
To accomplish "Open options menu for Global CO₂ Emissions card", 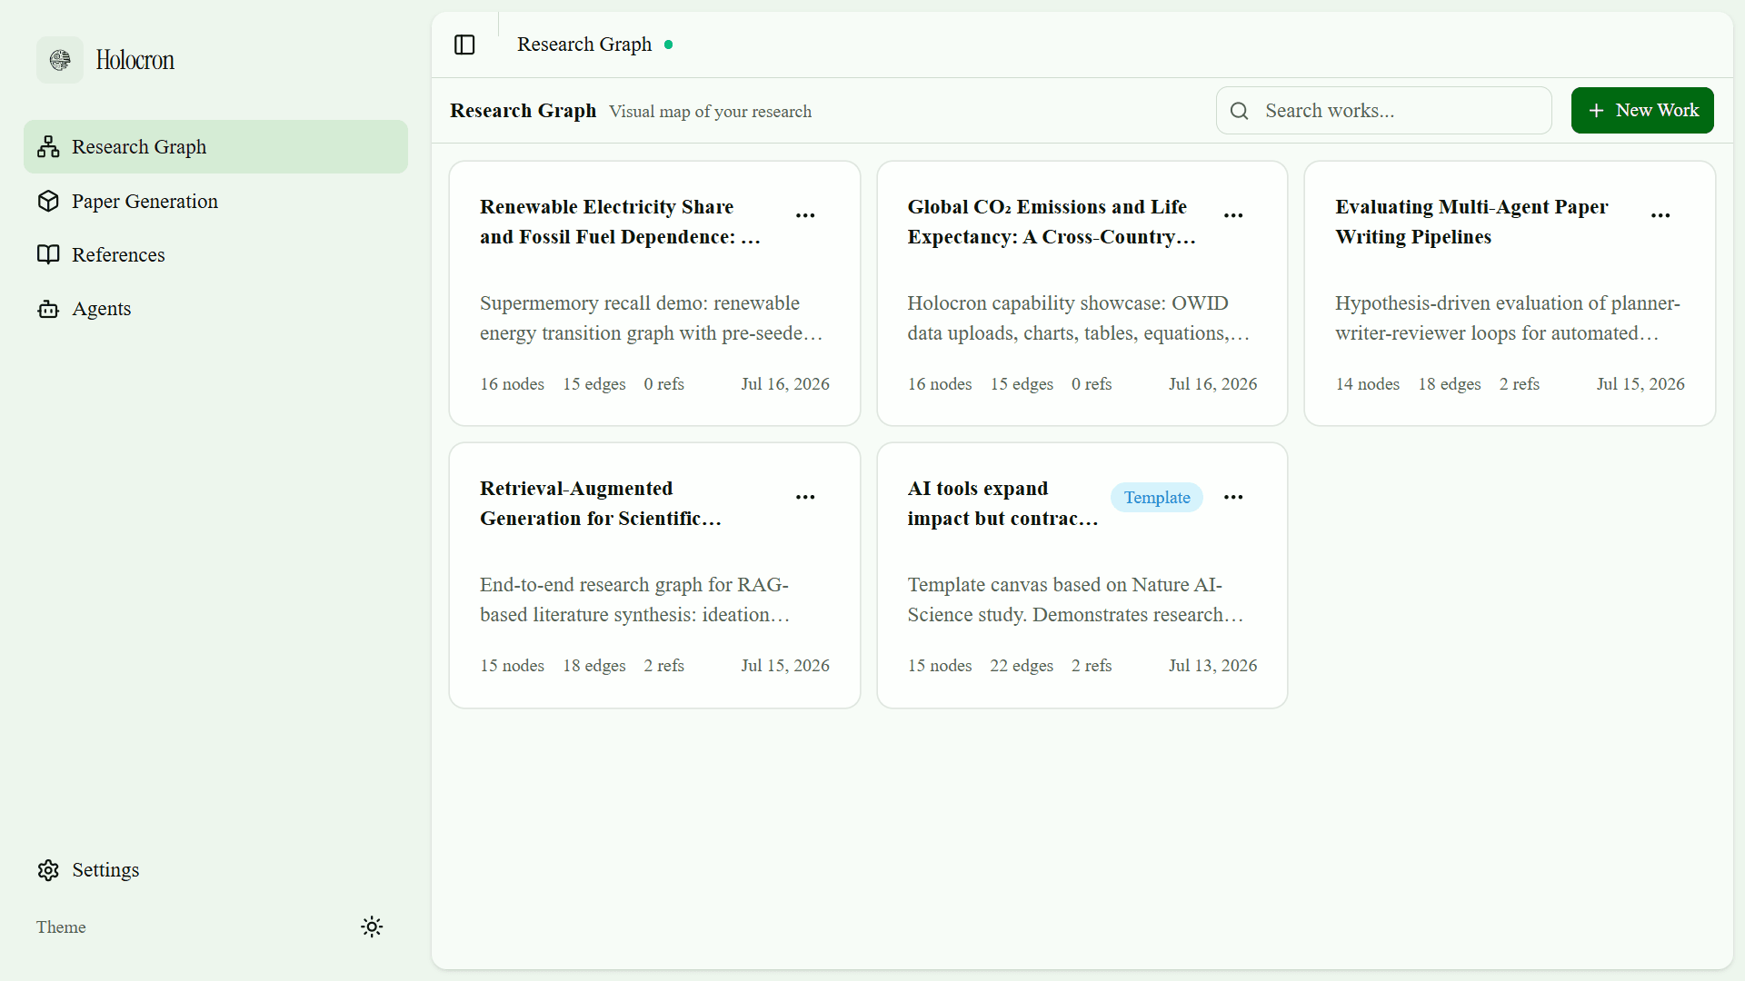I will click(1233, 215).
